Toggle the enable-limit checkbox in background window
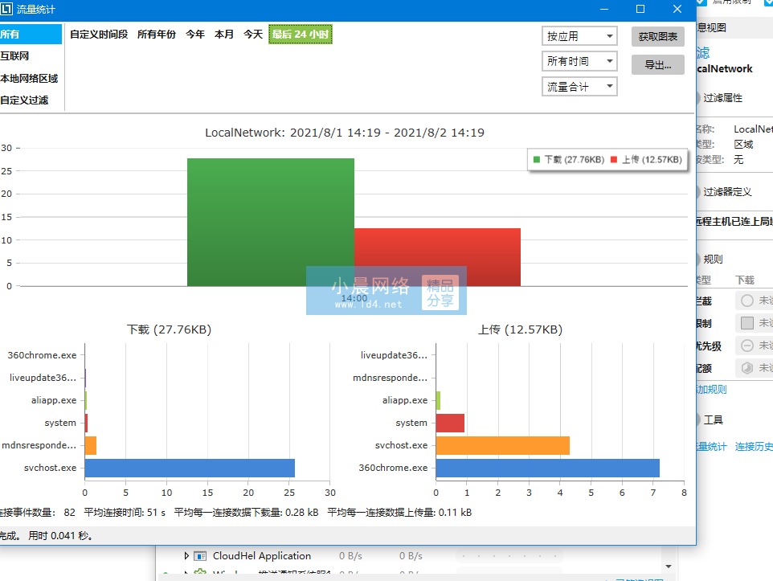773x581 pixels. pyautogui.click(x=701, y=2)
